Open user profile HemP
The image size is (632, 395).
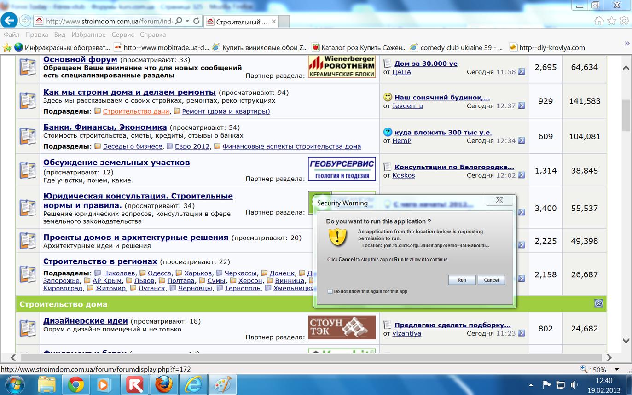point(401,141)
